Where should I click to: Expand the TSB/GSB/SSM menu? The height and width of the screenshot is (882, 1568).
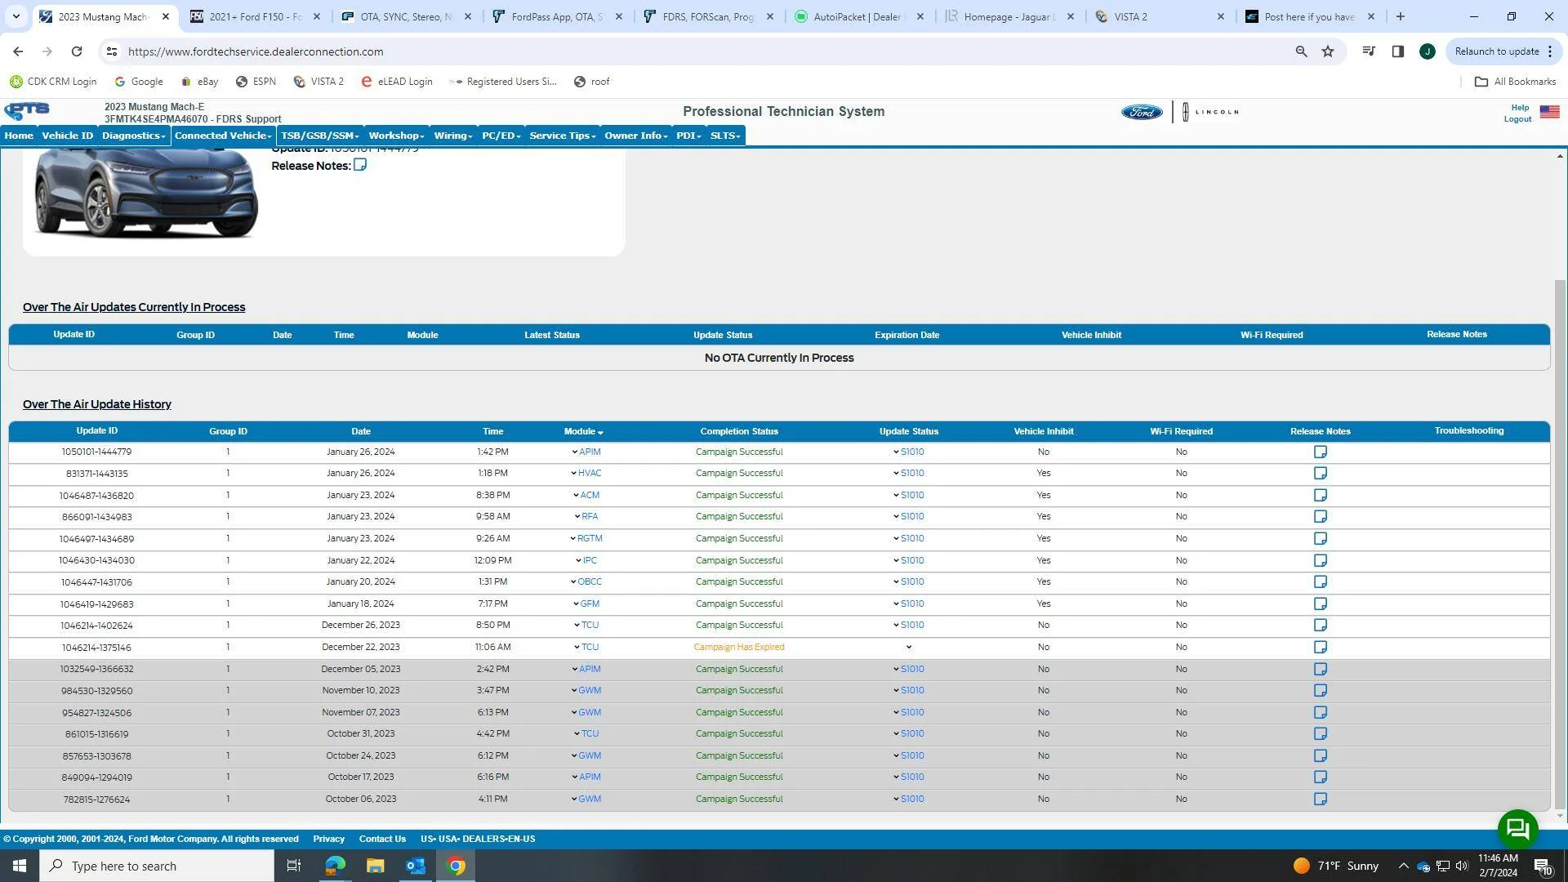pos(320,136)
